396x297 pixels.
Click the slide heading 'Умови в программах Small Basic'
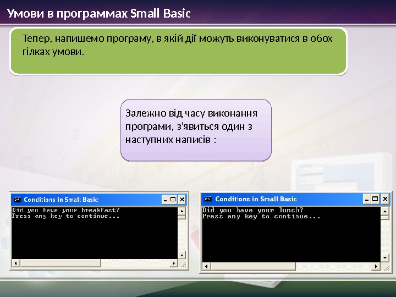(x=99, y=13)
